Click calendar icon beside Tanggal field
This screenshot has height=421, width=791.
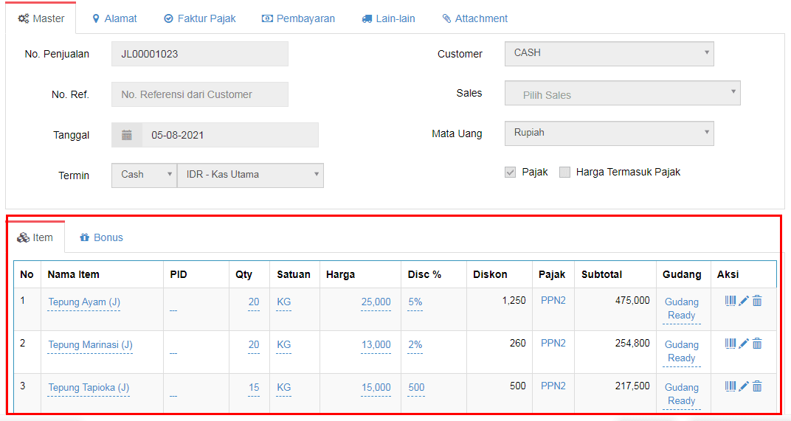coord(127,135)
